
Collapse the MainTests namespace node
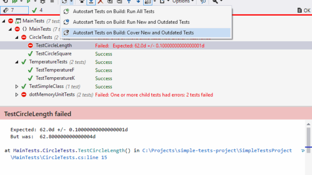pyautogui.click(x=10, y=29)
